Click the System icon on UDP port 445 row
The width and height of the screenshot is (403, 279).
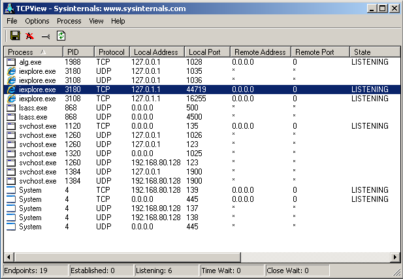pos(11,227)
